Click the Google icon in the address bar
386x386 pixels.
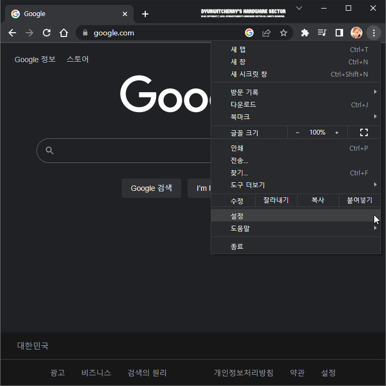tap(249, 33)
